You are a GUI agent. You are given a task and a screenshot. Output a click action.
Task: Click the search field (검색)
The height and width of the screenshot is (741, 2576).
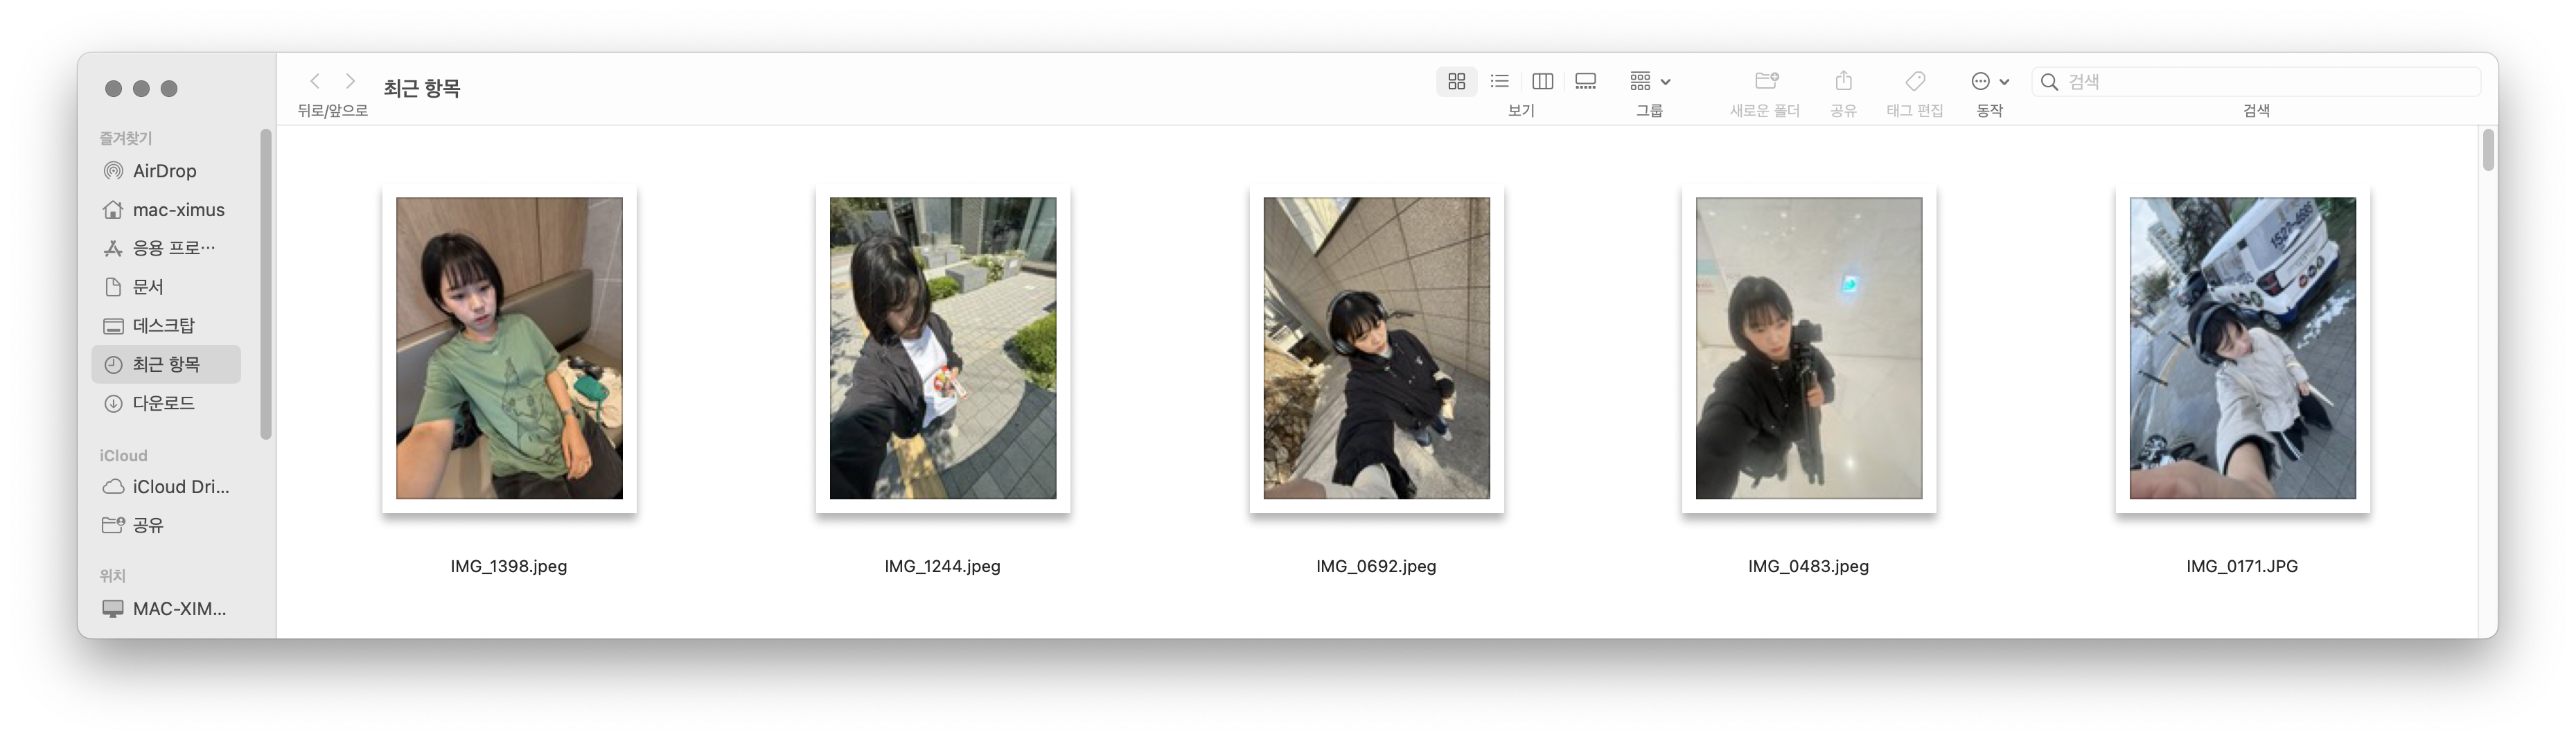[x=2260, y=82]
